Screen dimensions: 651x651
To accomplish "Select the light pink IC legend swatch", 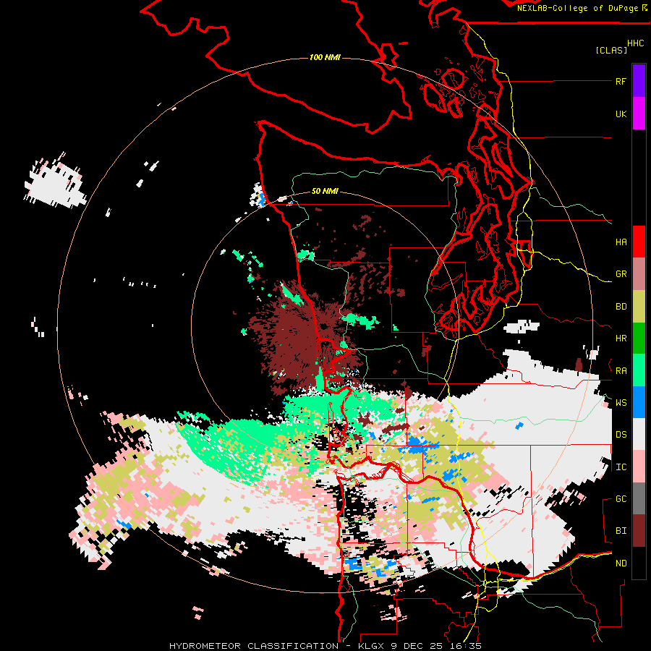I will click(639, 467).
